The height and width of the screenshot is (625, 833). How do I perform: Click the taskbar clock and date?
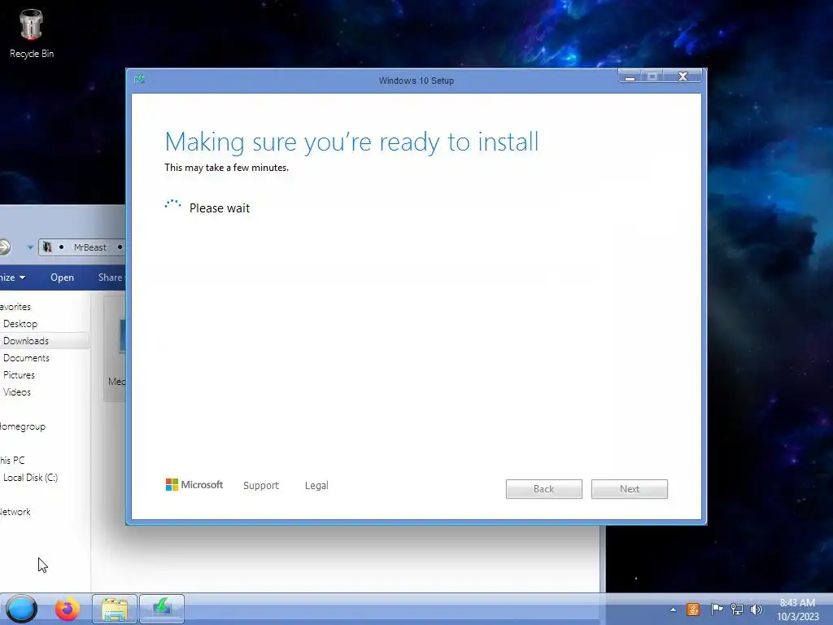797,610
